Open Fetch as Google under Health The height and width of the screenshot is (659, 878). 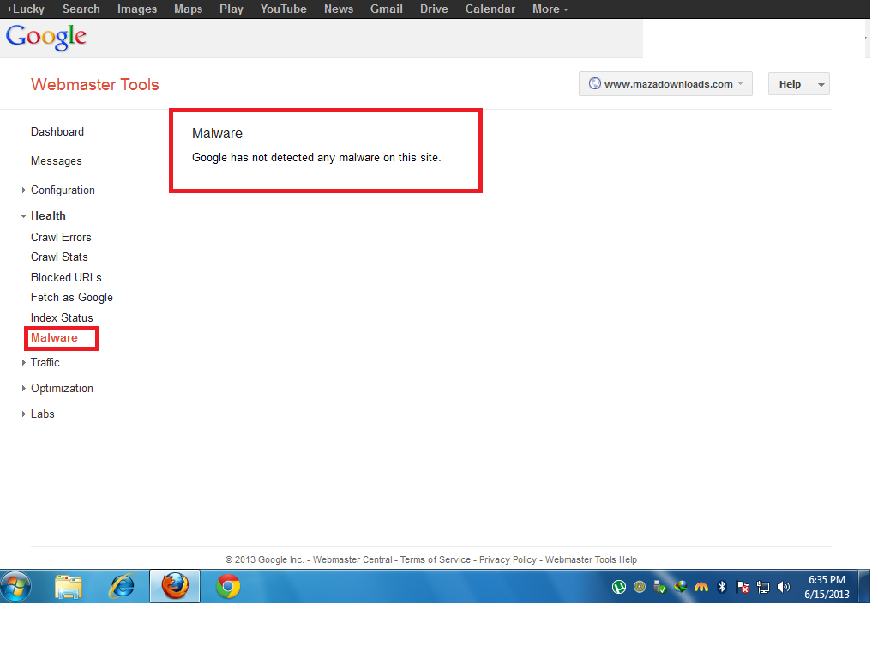coord(72,298)
